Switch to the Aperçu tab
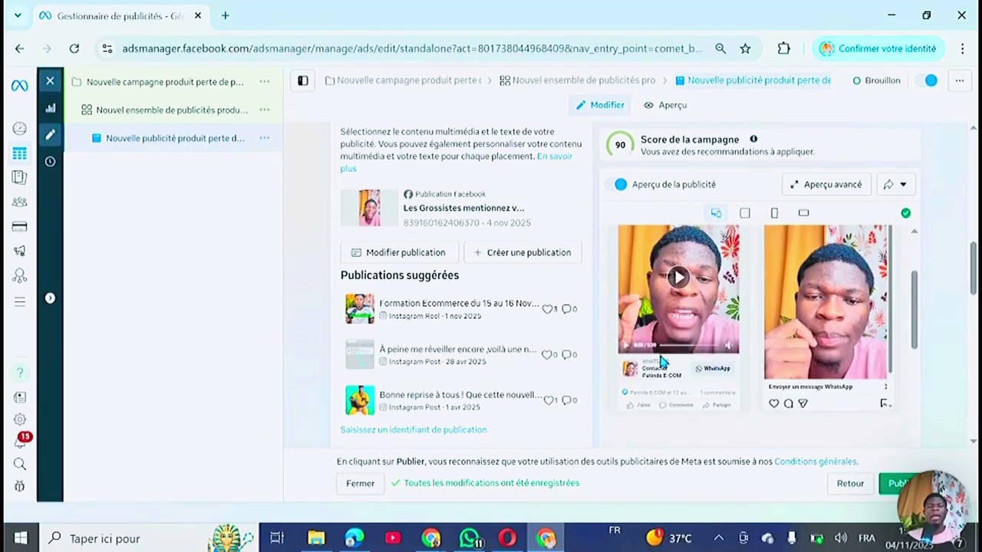This screenshot has height=552, width=982. coord(665,105)
